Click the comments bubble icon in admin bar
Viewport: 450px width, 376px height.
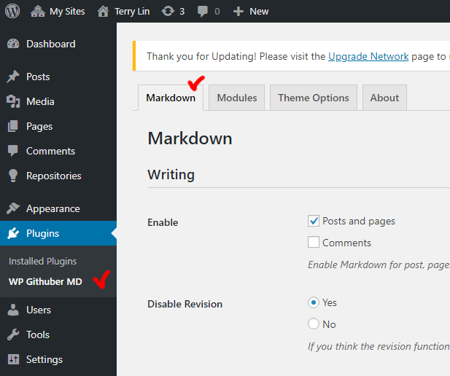pos(203,12)
